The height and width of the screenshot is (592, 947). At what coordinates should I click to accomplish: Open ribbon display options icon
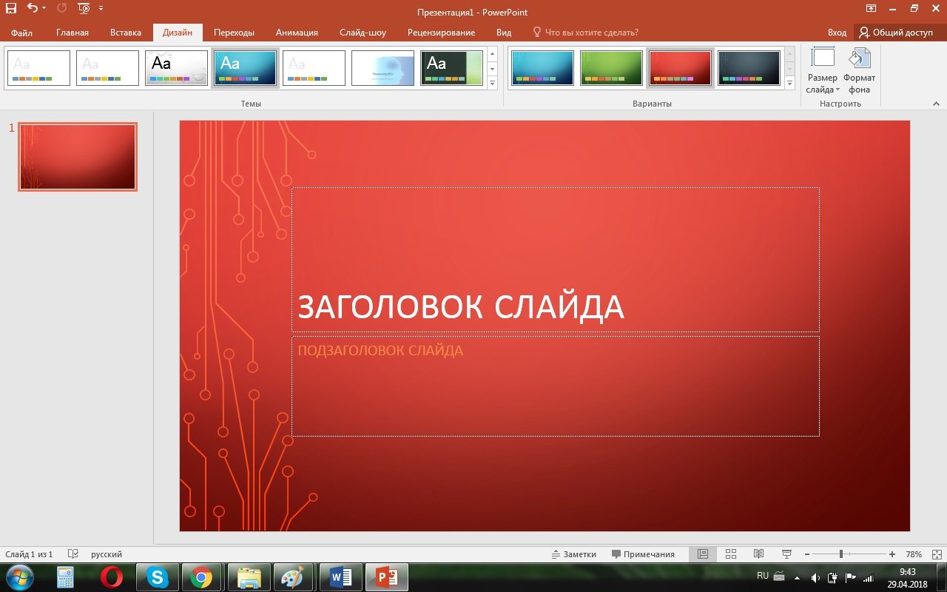click(872, 8)
